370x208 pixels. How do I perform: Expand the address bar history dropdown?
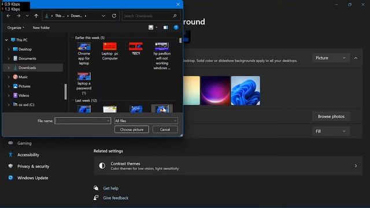coord(103,16)
